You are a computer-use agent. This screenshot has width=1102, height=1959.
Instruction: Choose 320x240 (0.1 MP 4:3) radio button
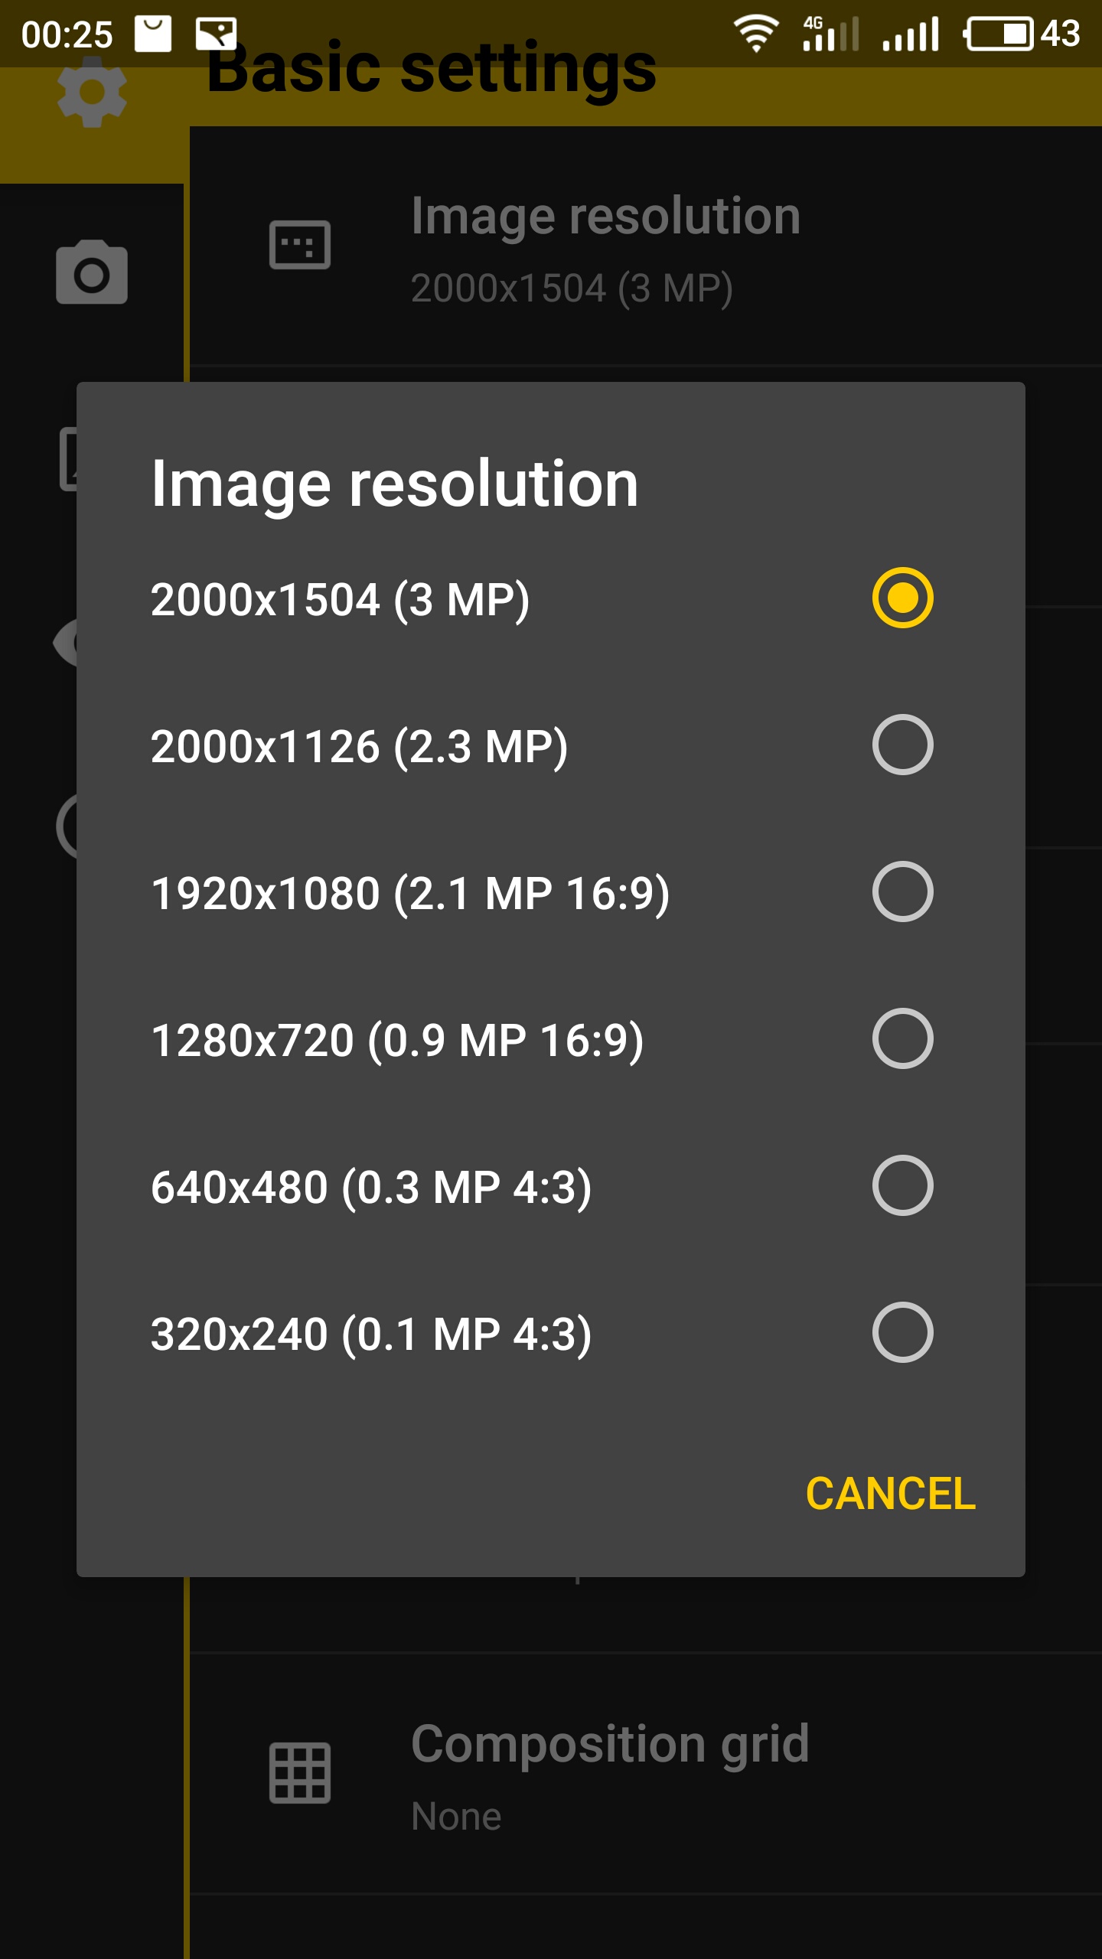(902, 1332)
